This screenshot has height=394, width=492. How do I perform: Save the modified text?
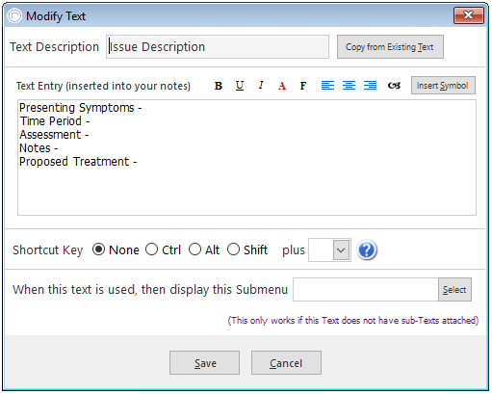pyautogui.click(x=204, y=363)
